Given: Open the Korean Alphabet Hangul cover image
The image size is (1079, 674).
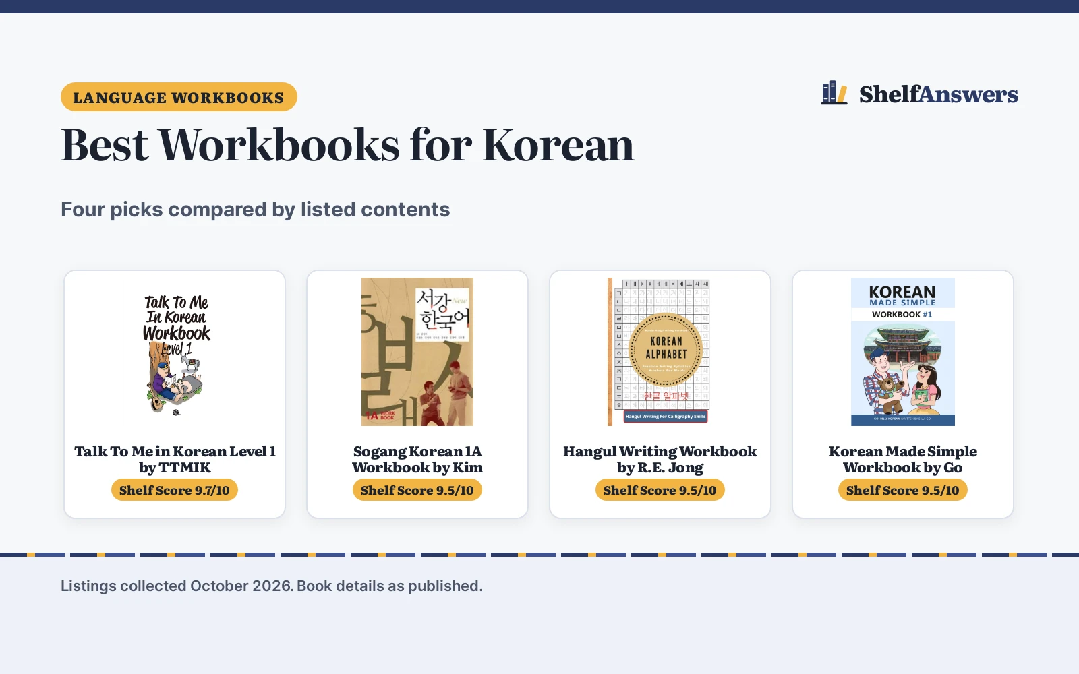Looking at the screenshot, I should (660, 352).
